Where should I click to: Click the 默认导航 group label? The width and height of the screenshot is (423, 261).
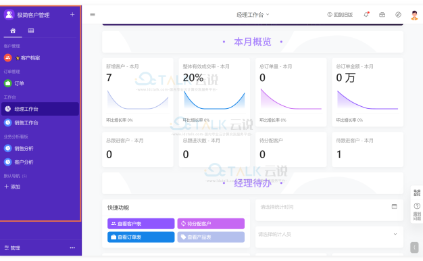point(16,176)
